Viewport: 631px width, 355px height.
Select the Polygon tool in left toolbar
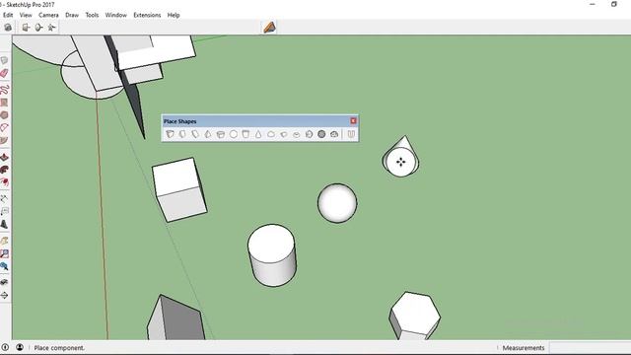(x=4, y=115)
